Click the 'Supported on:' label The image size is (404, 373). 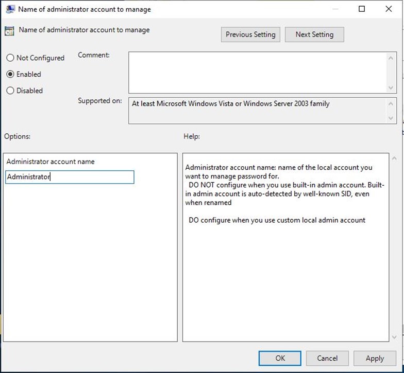tap(100, 101)
